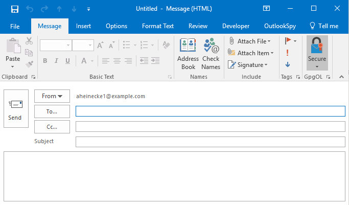The image size is (349, 205).
Task: Mark message as High Importance
Action: (288, 52)
